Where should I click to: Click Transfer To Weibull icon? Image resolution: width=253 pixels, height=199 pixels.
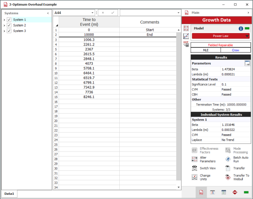pos(228,177)
